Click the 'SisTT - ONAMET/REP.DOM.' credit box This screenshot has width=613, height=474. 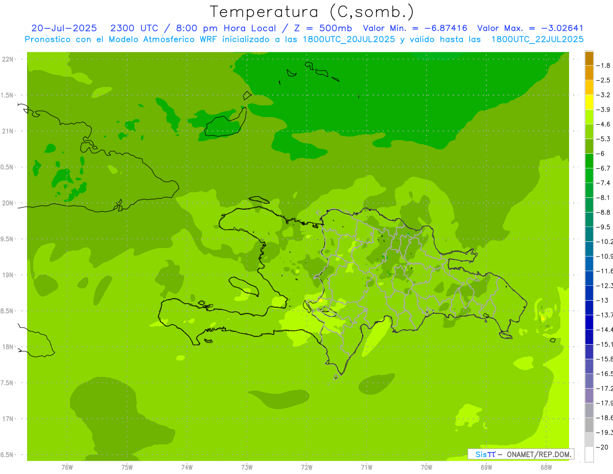coord(521,454)
